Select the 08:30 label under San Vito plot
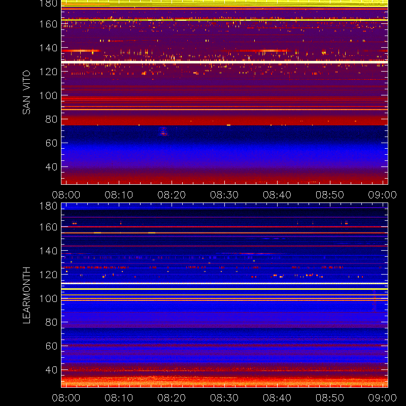 point(224,195)
